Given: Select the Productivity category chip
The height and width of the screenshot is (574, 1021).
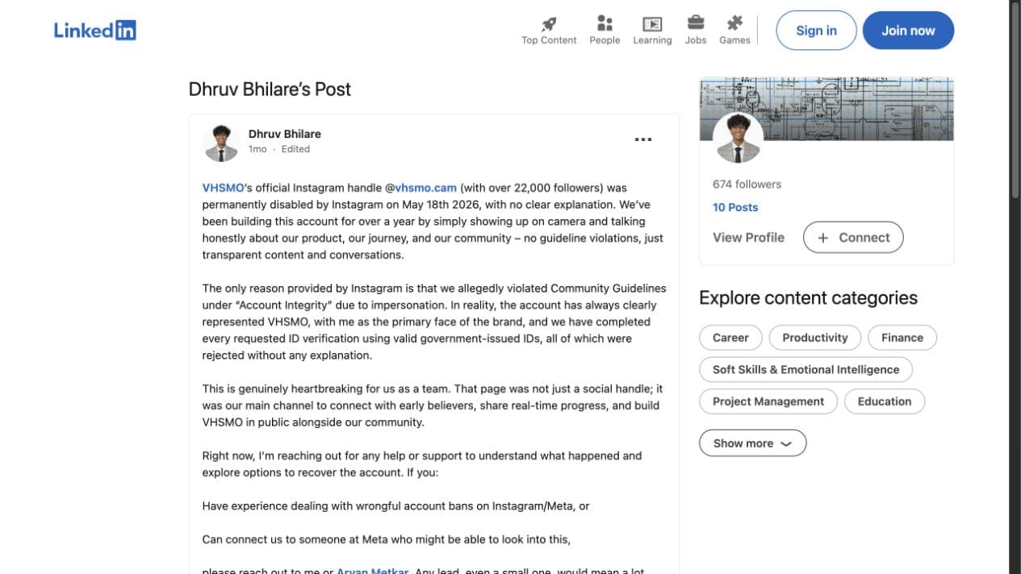Looking at the screenshot, I should pos(815,338).
